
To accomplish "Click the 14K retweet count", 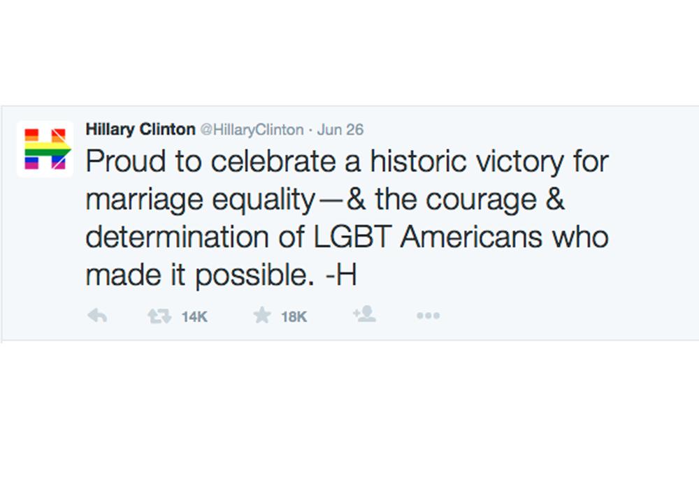I will tap(194, 317).
